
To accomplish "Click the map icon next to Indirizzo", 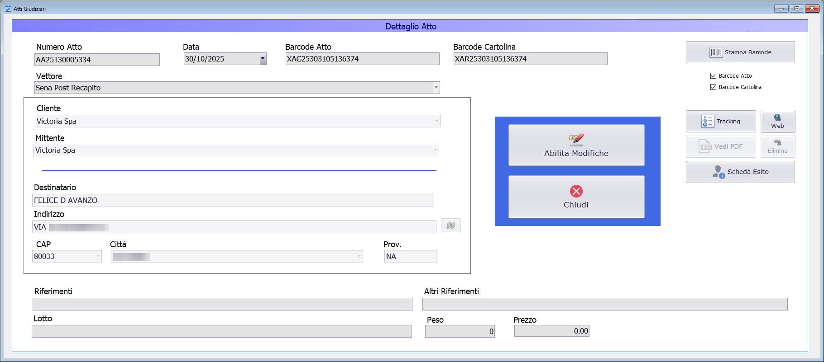I will (x=450, y=226).
